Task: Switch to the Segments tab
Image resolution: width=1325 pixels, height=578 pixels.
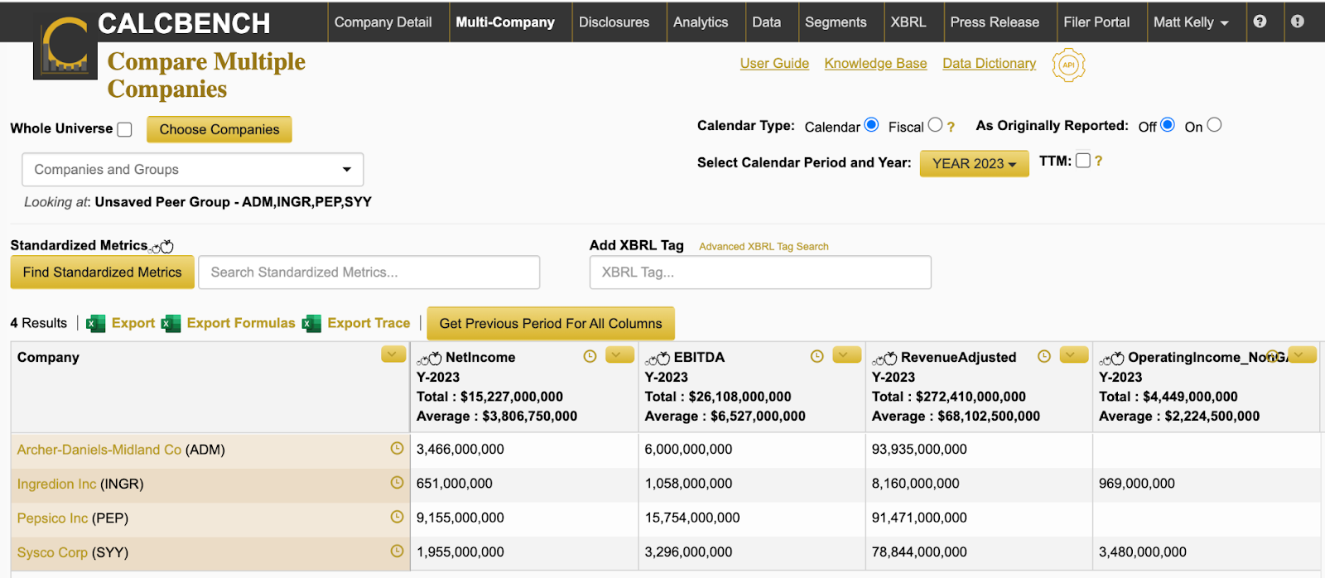Action: point(836,22)
